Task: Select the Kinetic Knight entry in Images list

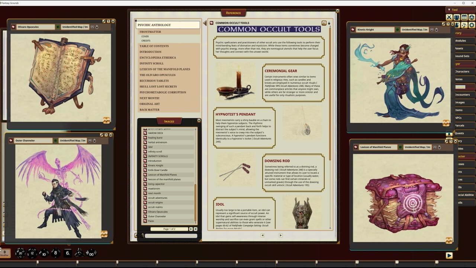Action: [x=155, y=165]
